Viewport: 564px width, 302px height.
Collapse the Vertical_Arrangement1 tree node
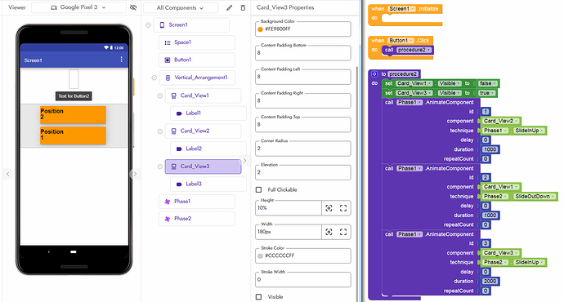tap(154, 78)
